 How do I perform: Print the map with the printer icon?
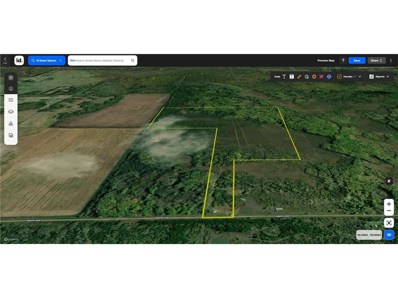coord(329,76)
